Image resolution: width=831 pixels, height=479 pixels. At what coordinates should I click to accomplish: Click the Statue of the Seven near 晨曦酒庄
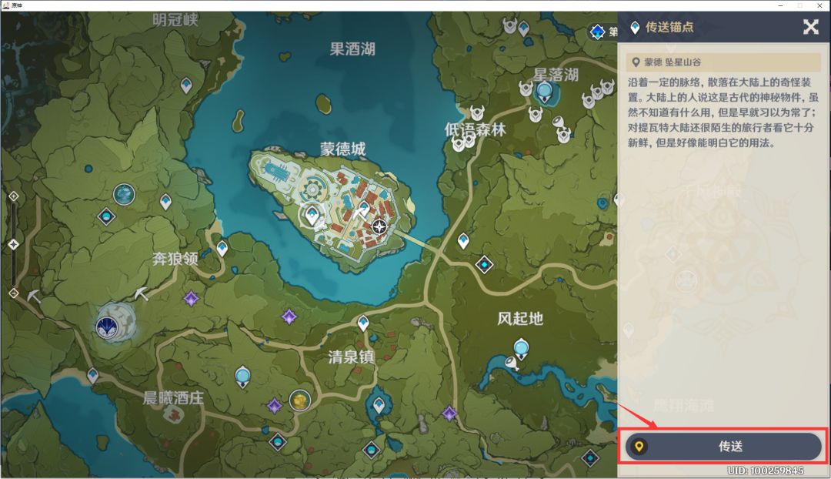[x=242, y=376]
